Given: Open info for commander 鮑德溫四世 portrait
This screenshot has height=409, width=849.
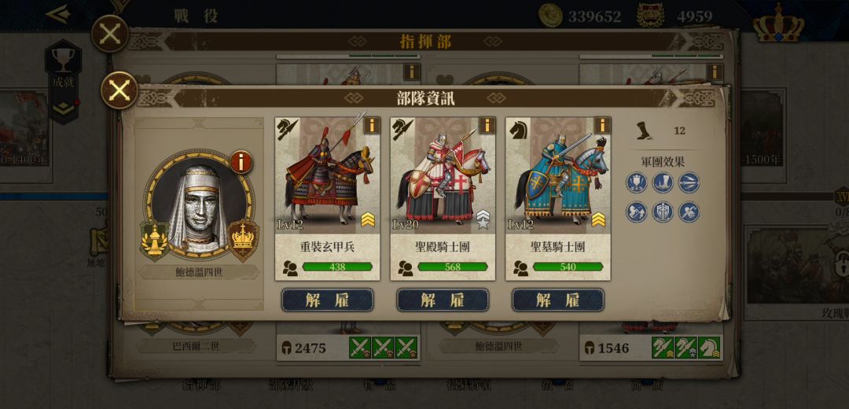Looking at the screenshot, I should click(241, 162).
